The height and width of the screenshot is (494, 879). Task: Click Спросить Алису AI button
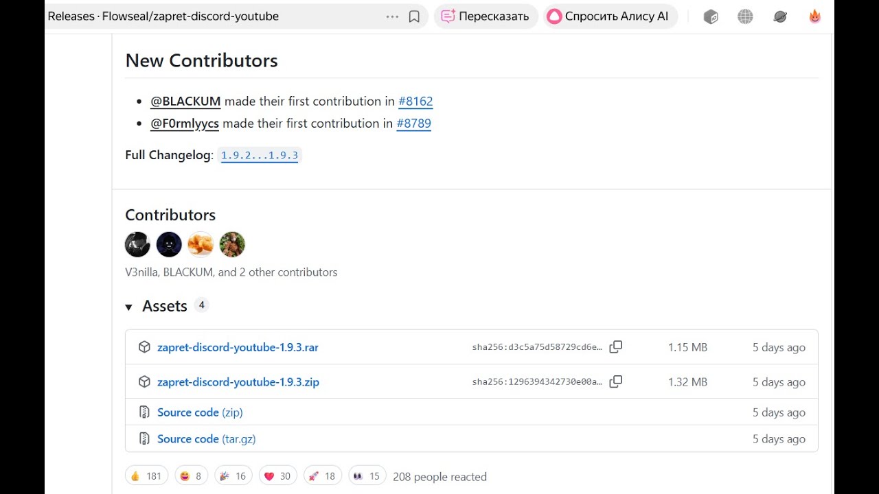click(x=608, y=16)
